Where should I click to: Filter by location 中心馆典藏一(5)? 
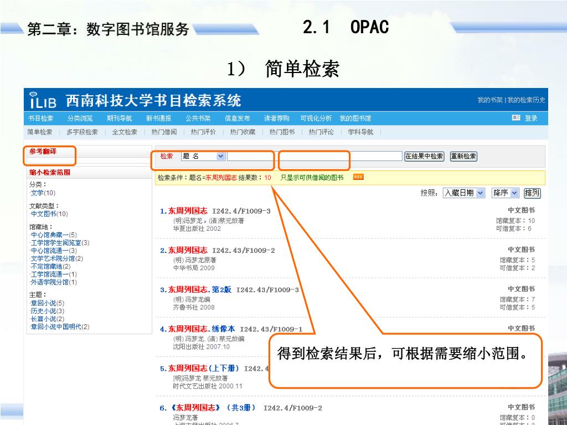pyautogui.click(x=54, y=235)
